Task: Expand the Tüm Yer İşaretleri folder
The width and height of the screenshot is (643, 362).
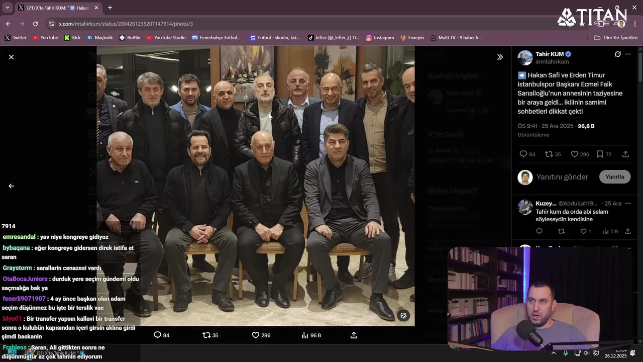Action: click(616, 38)
